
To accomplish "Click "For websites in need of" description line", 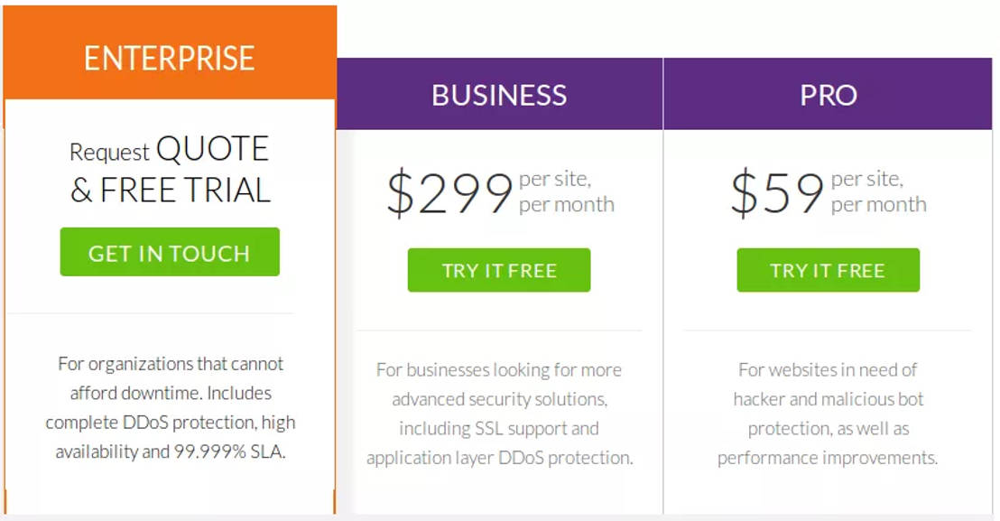I will pos(828,369).
